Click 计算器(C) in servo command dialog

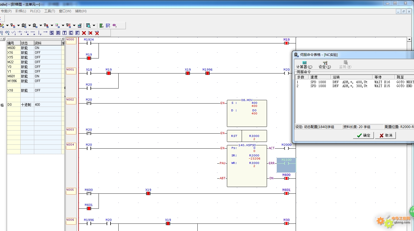click(304, 65)
